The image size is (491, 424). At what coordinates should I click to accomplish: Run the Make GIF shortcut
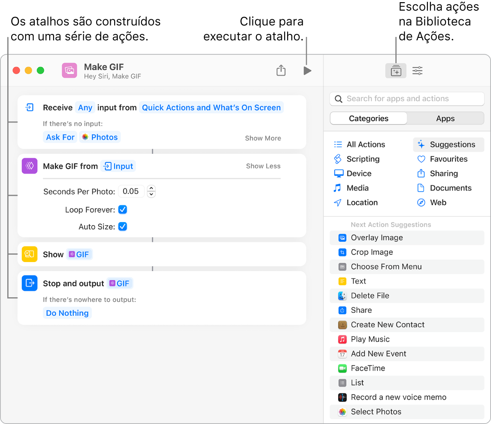(x=307, y=70)
